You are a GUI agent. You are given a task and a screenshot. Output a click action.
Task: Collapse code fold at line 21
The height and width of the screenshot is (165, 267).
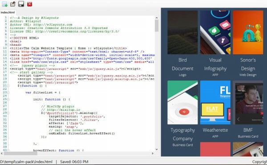tap(8, 86)
